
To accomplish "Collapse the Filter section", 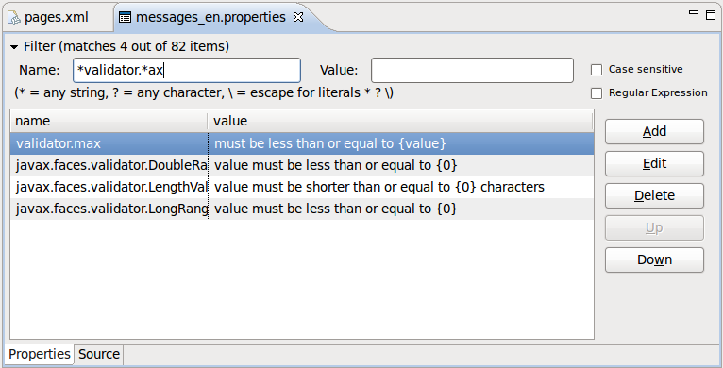I will point(14,46).
